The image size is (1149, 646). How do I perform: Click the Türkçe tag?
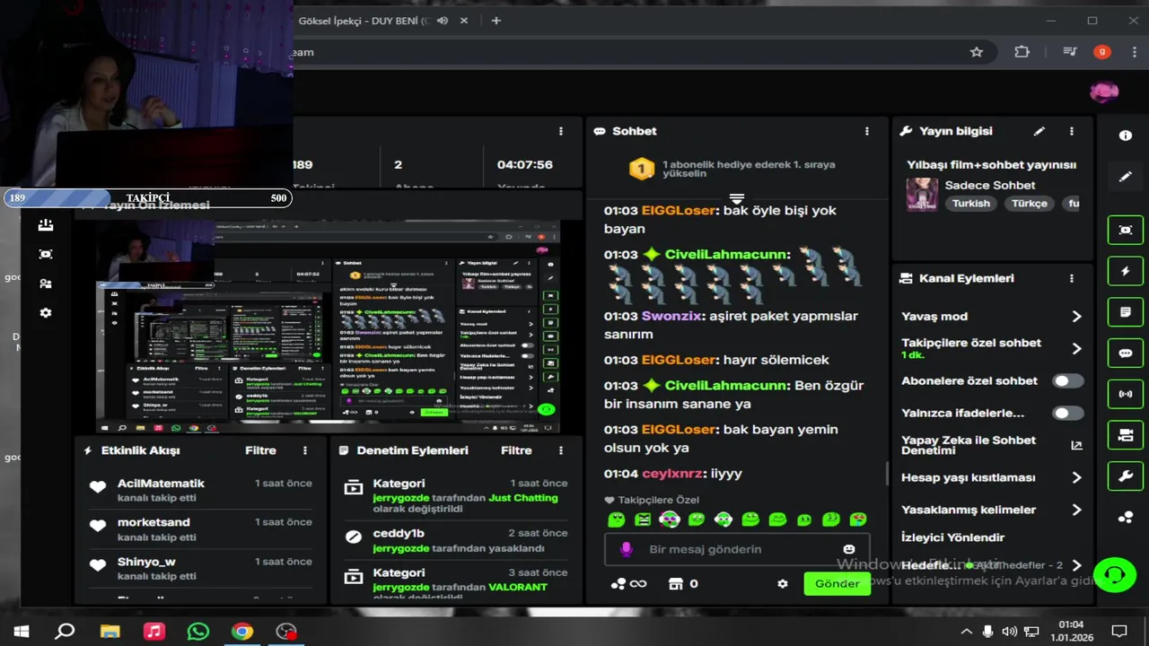click(x=1030, y=204)
